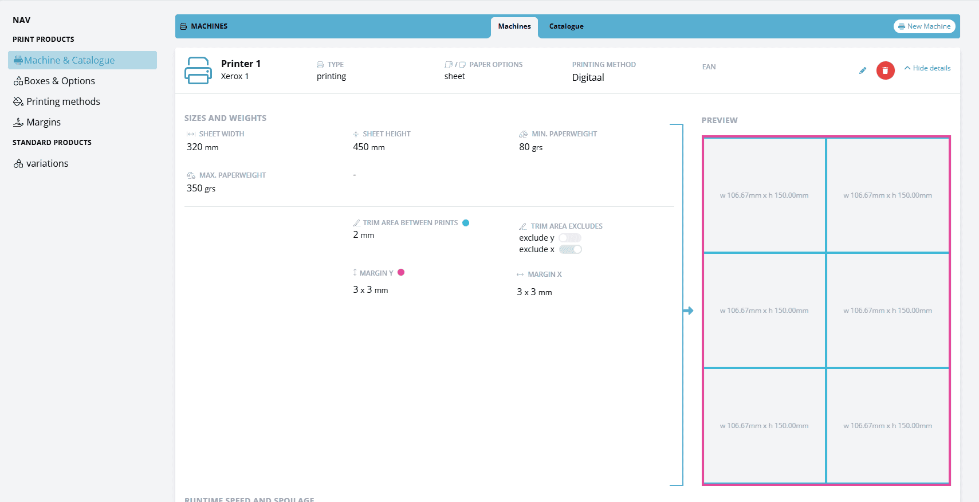Click the Boxes & Options sidebar icon
This screenshot has height=502, width=979.
[18, 81]
